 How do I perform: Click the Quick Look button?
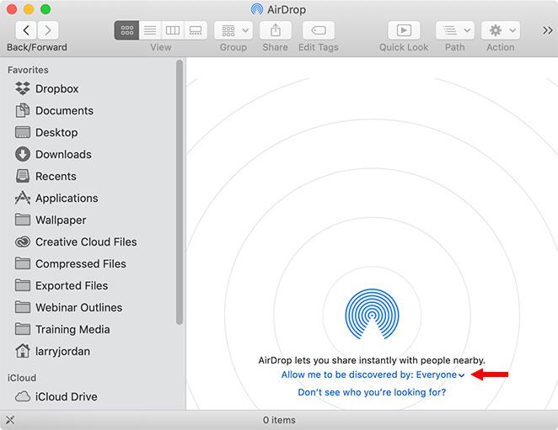[404, 30]
